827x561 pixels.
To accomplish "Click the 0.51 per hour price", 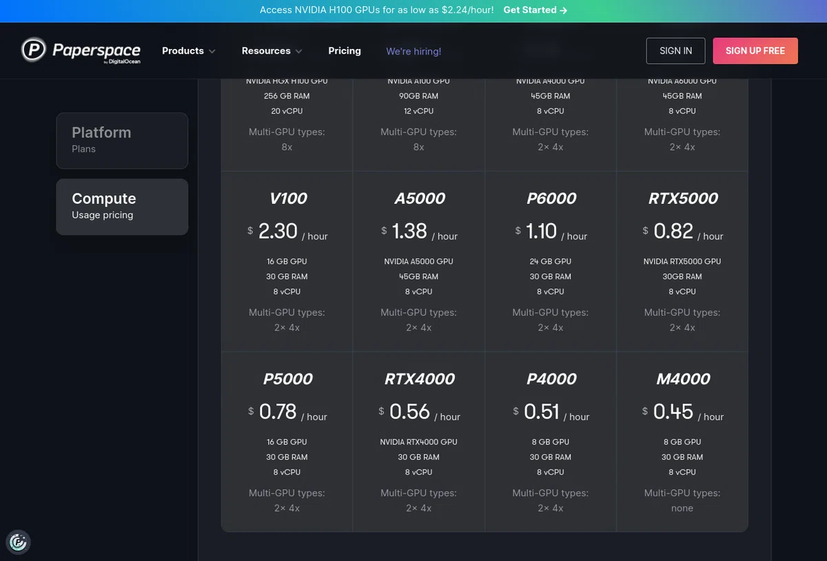I will coord(551,412).
